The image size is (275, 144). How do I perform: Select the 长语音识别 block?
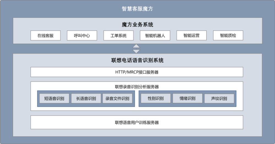[86, 98]
